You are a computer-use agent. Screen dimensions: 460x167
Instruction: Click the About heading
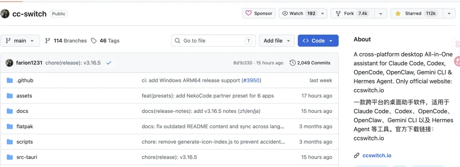coord(362,39)
